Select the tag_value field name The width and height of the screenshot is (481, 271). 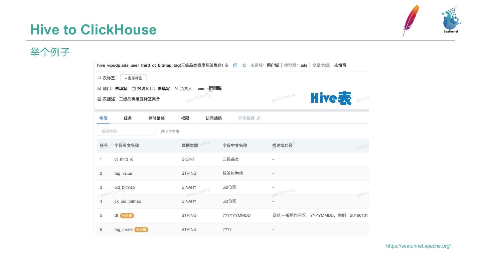(x=123, y=173)
